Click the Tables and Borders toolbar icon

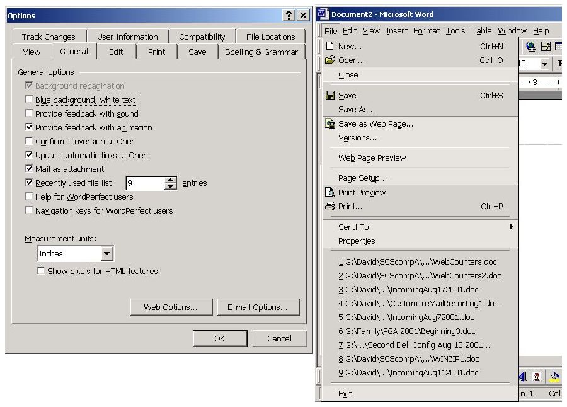[546, 47]
